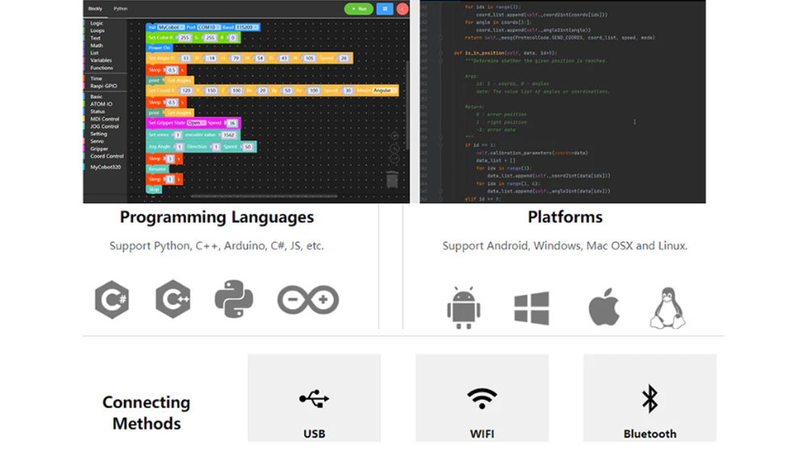
Task: Select the Basic toolbox category
Action: [96, 97]
